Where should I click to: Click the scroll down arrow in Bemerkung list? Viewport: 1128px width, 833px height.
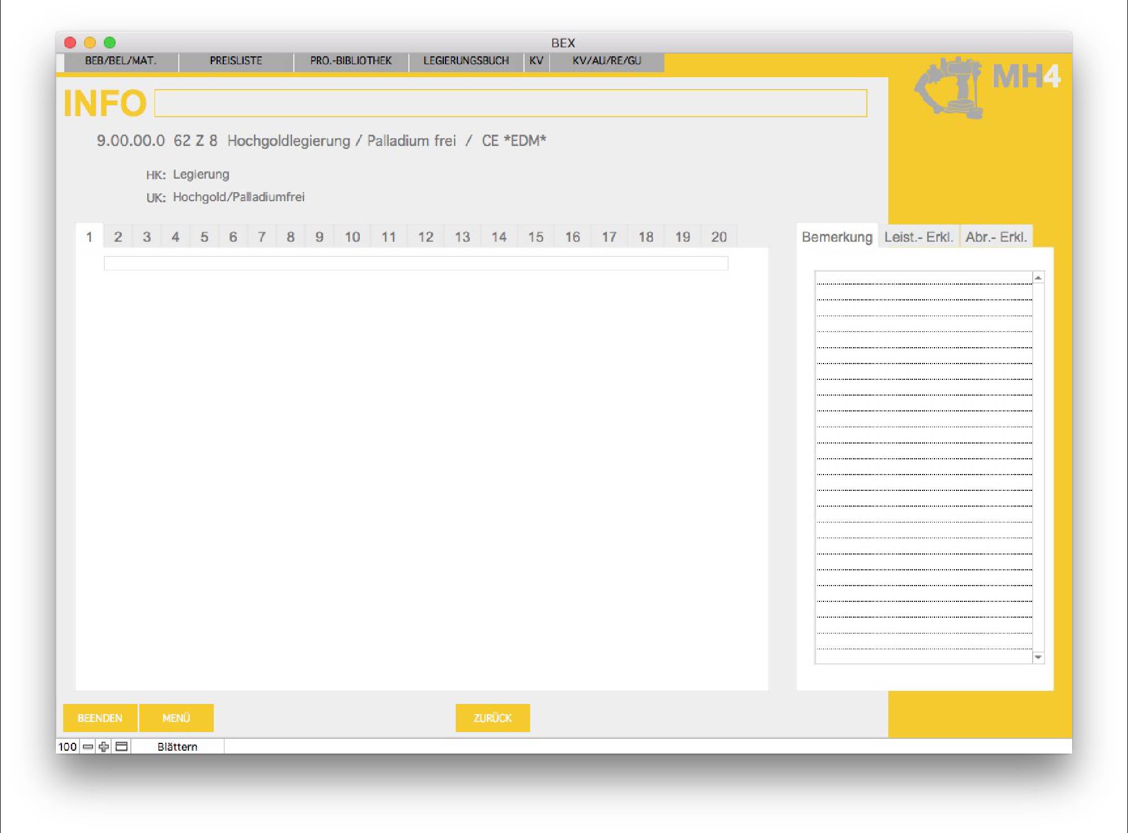coord(1038,657)
